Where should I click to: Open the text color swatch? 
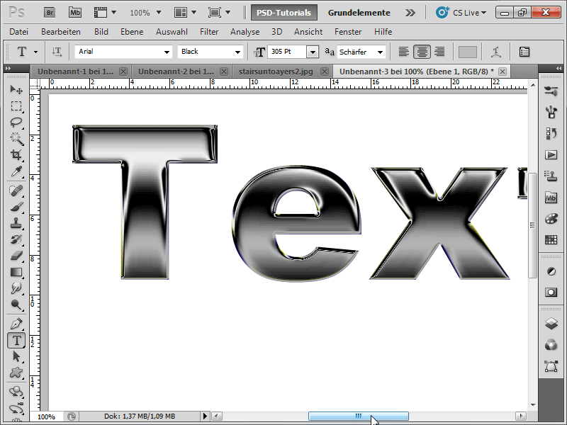[x=468, y=52]
